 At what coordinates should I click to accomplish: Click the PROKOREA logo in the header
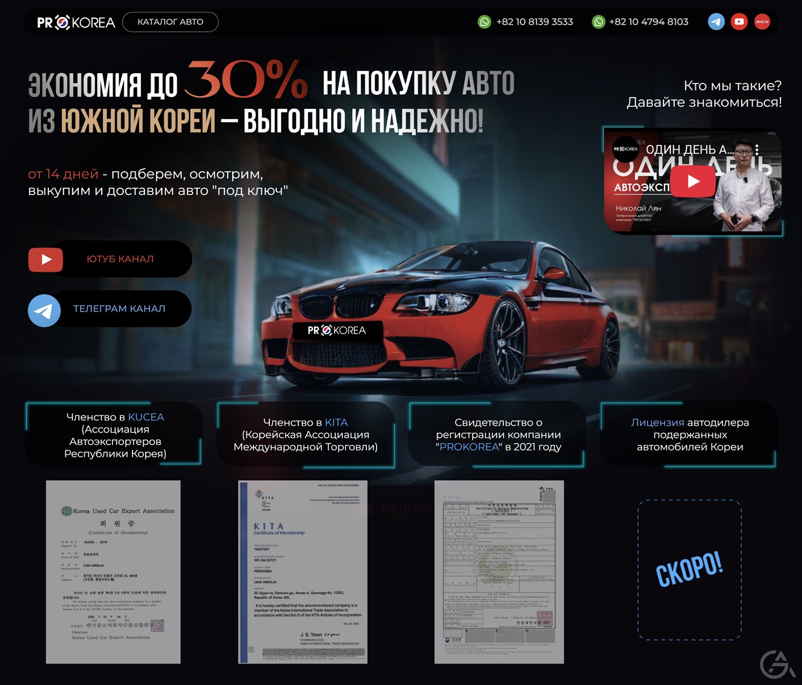[x=76, y=22]
